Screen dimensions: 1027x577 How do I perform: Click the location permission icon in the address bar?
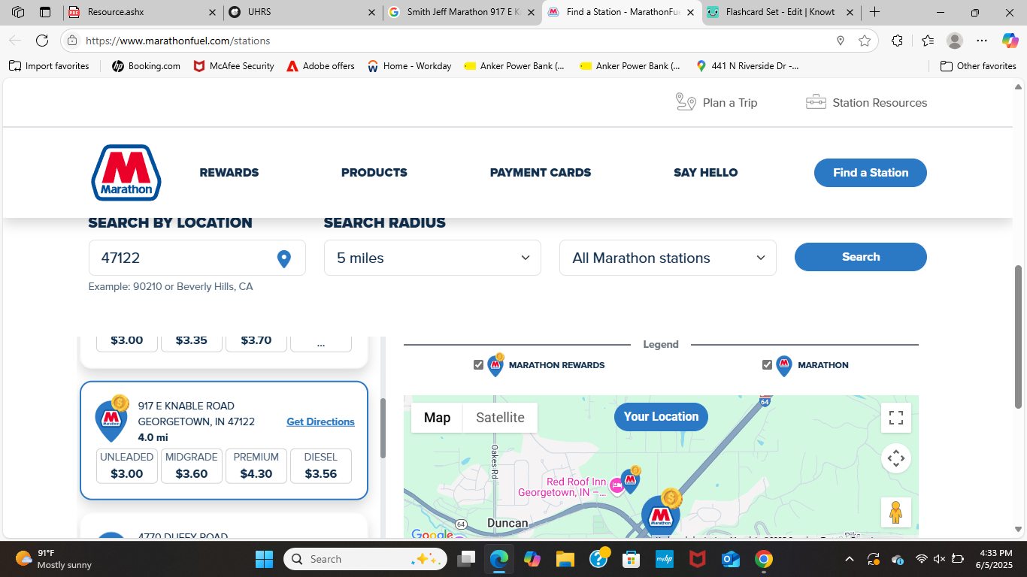coord(841,41)
